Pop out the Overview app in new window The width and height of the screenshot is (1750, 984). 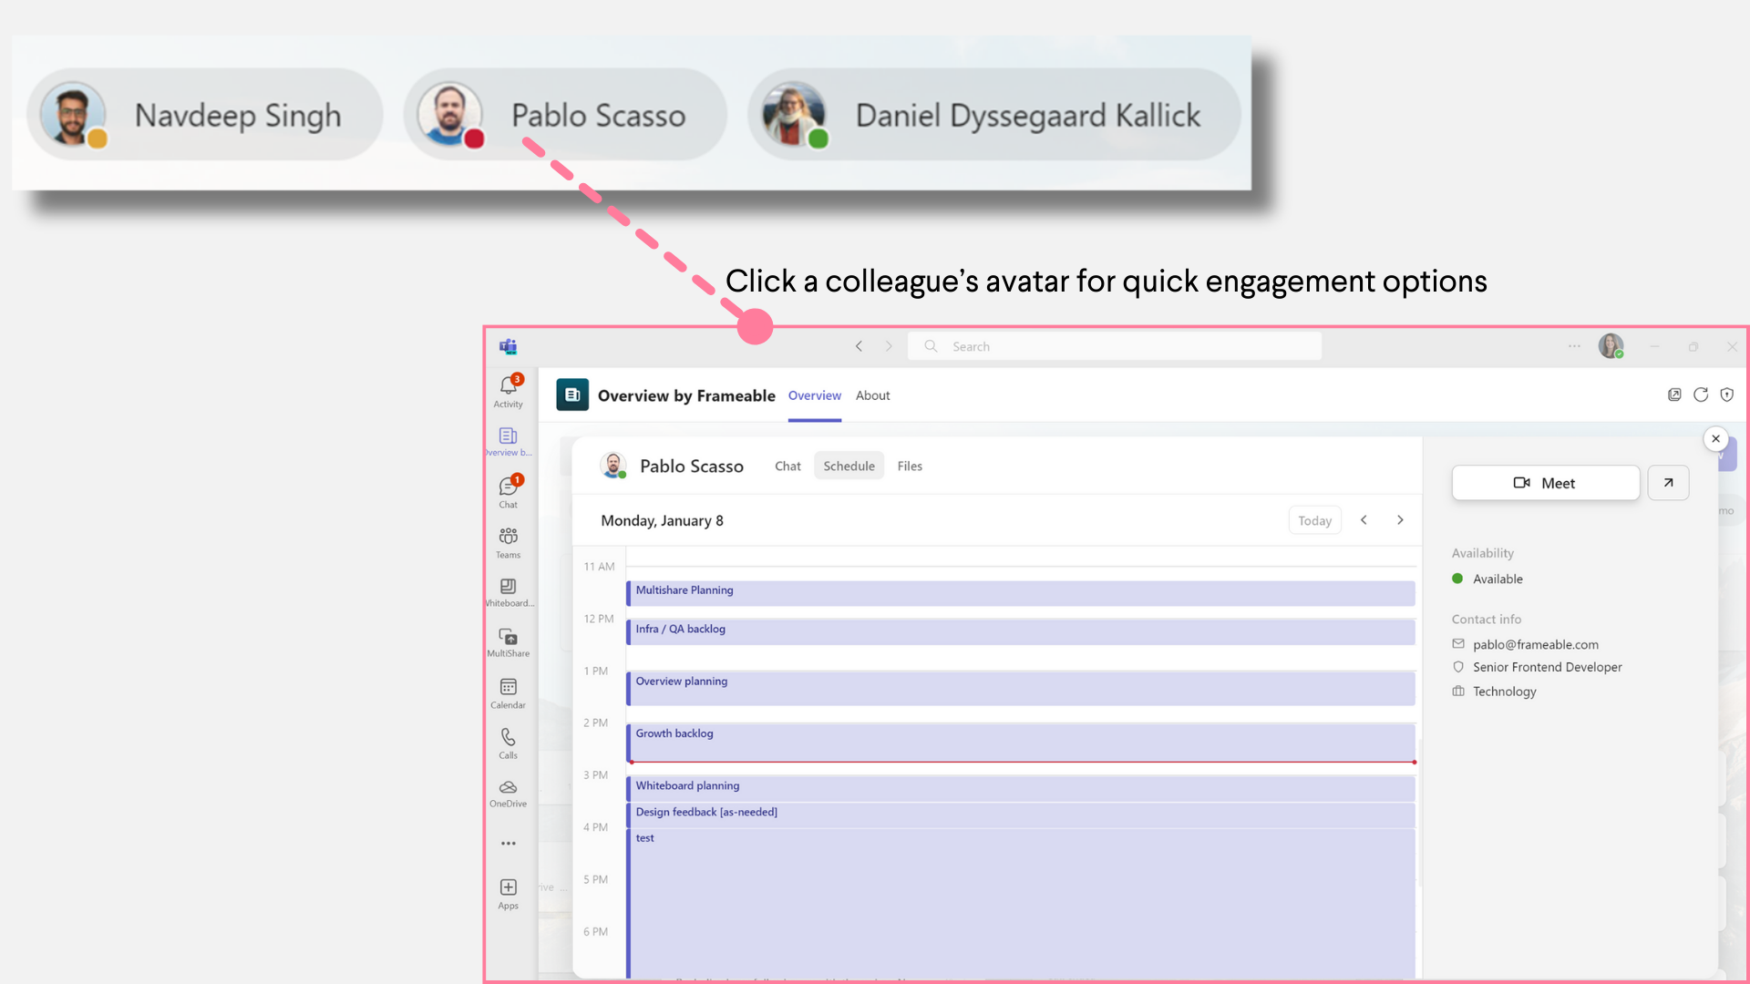coord(1674,395)
